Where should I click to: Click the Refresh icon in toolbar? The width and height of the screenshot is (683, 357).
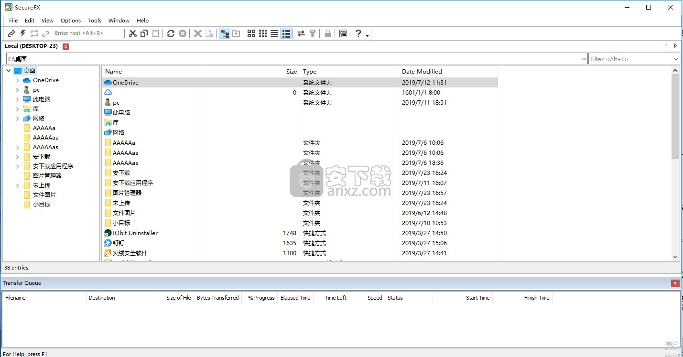[171, 33]
